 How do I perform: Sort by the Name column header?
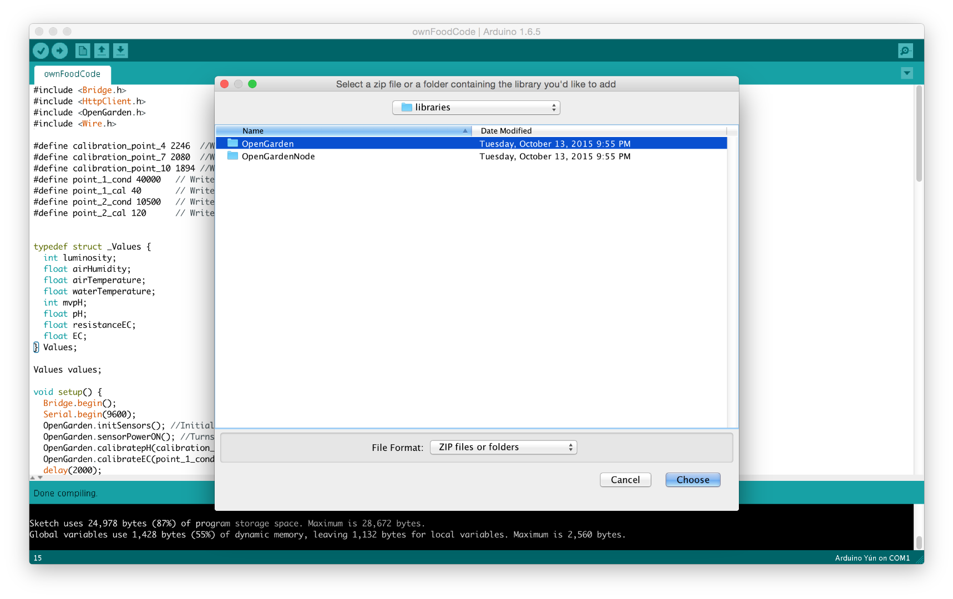point(343,131)
